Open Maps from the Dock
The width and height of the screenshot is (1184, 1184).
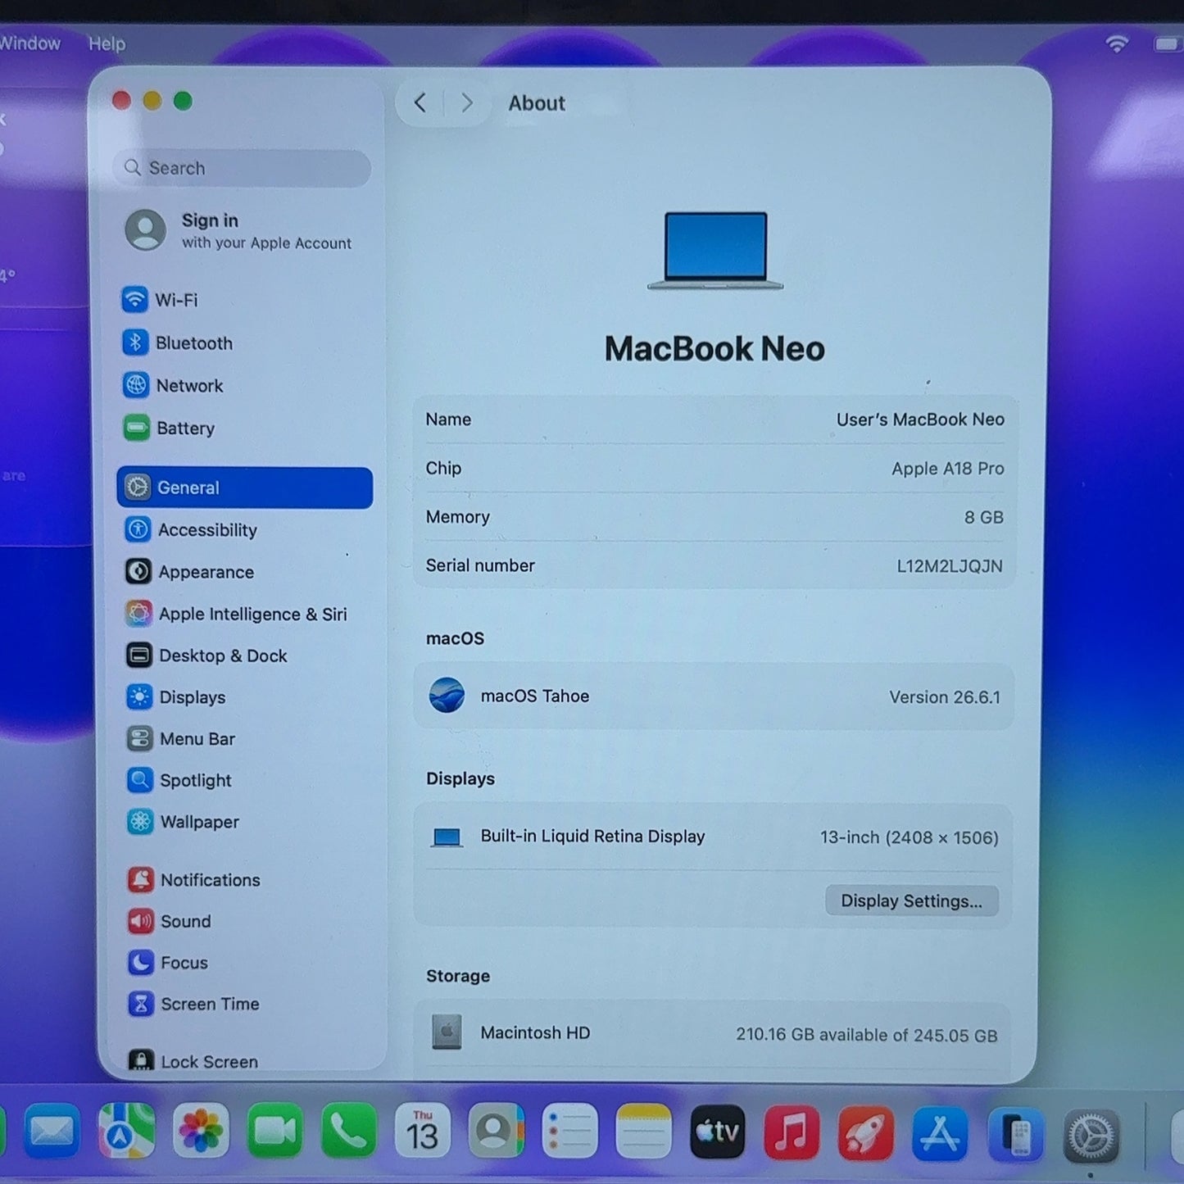pos(126,1132)
